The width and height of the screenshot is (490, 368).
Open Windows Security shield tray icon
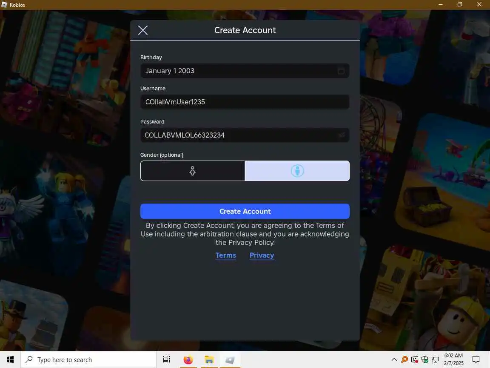point(424,359)
